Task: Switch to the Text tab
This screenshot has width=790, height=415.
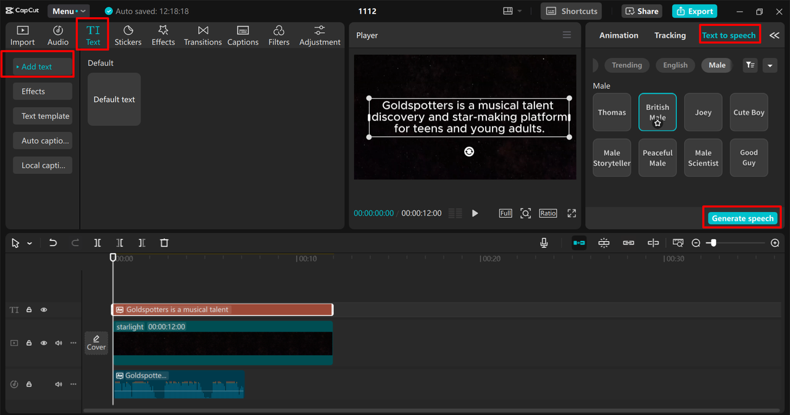Action: 93,35
